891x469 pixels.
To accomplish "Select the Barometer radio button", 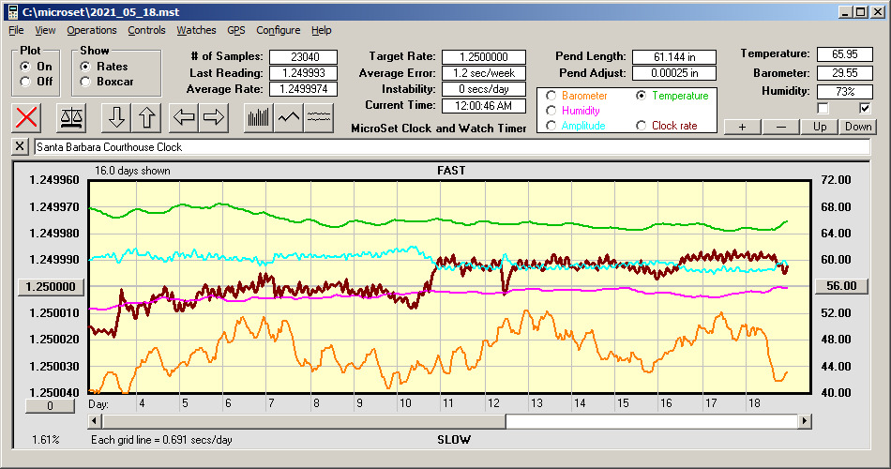I will click(551, 96).
